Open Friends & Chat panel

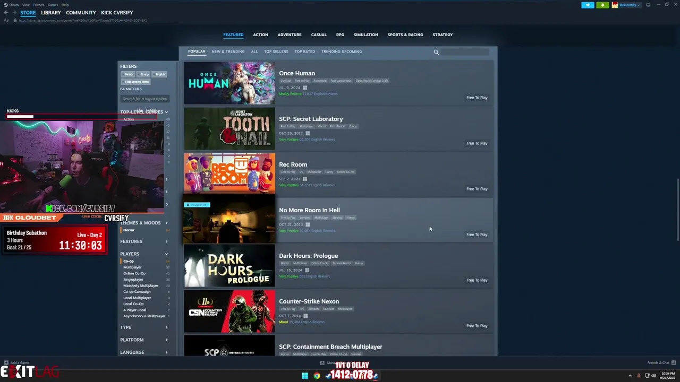point(661,363)
